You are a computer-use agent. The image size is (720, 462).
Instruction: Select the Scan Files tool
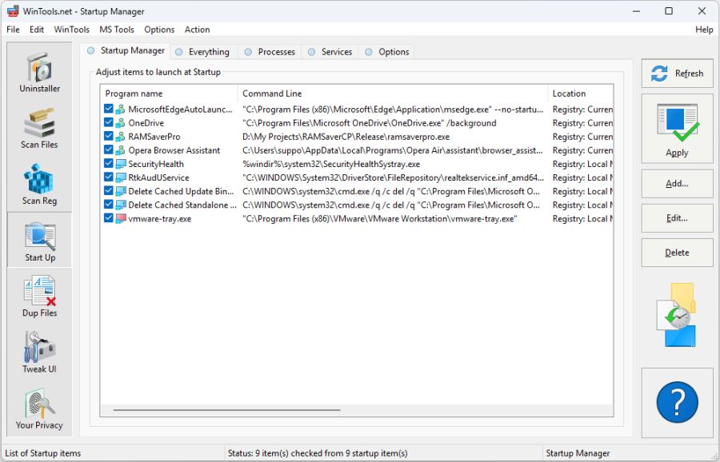pyautogui.click(x=38, y=127)
